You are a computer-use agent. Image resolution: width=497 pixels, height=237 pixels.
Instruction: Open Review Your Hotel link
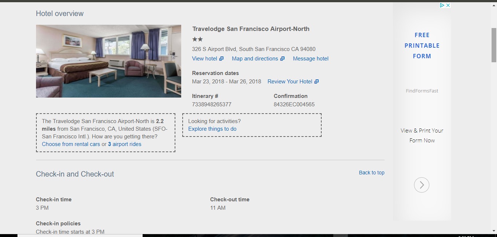coord(290,82)
